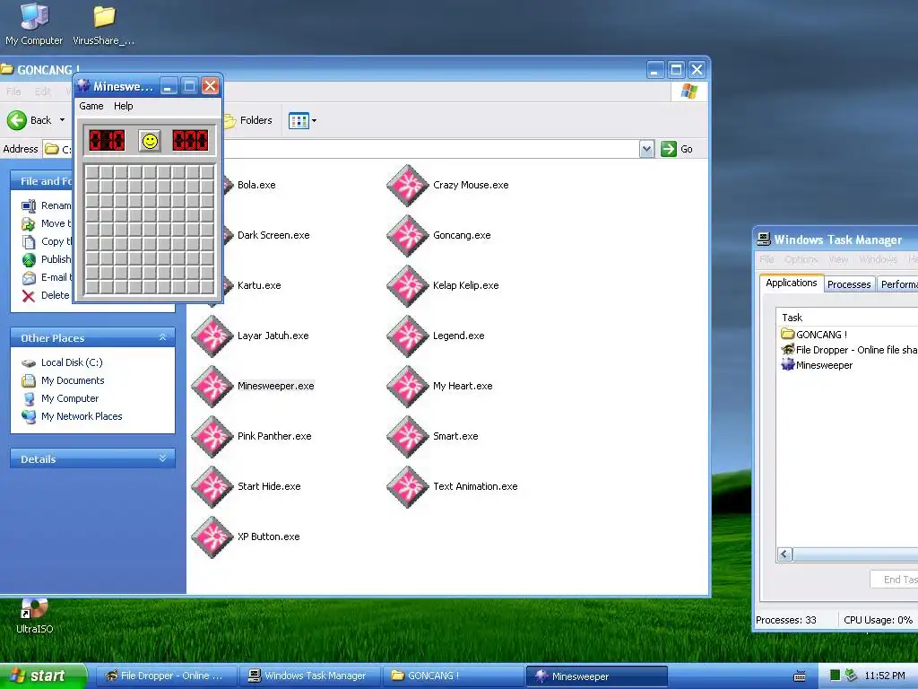
Task: Collapse the Other Places panel
Action: [163, 337]
